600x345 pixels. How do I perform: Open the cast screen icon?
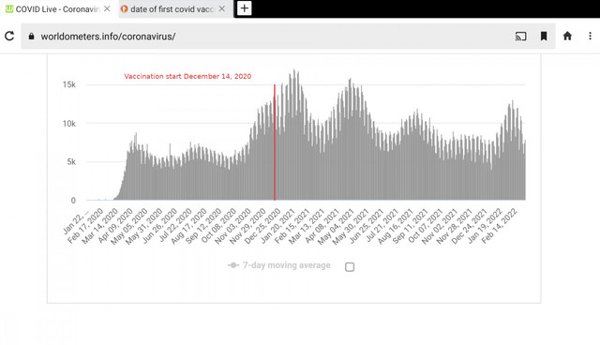click(x=521, y=37)
